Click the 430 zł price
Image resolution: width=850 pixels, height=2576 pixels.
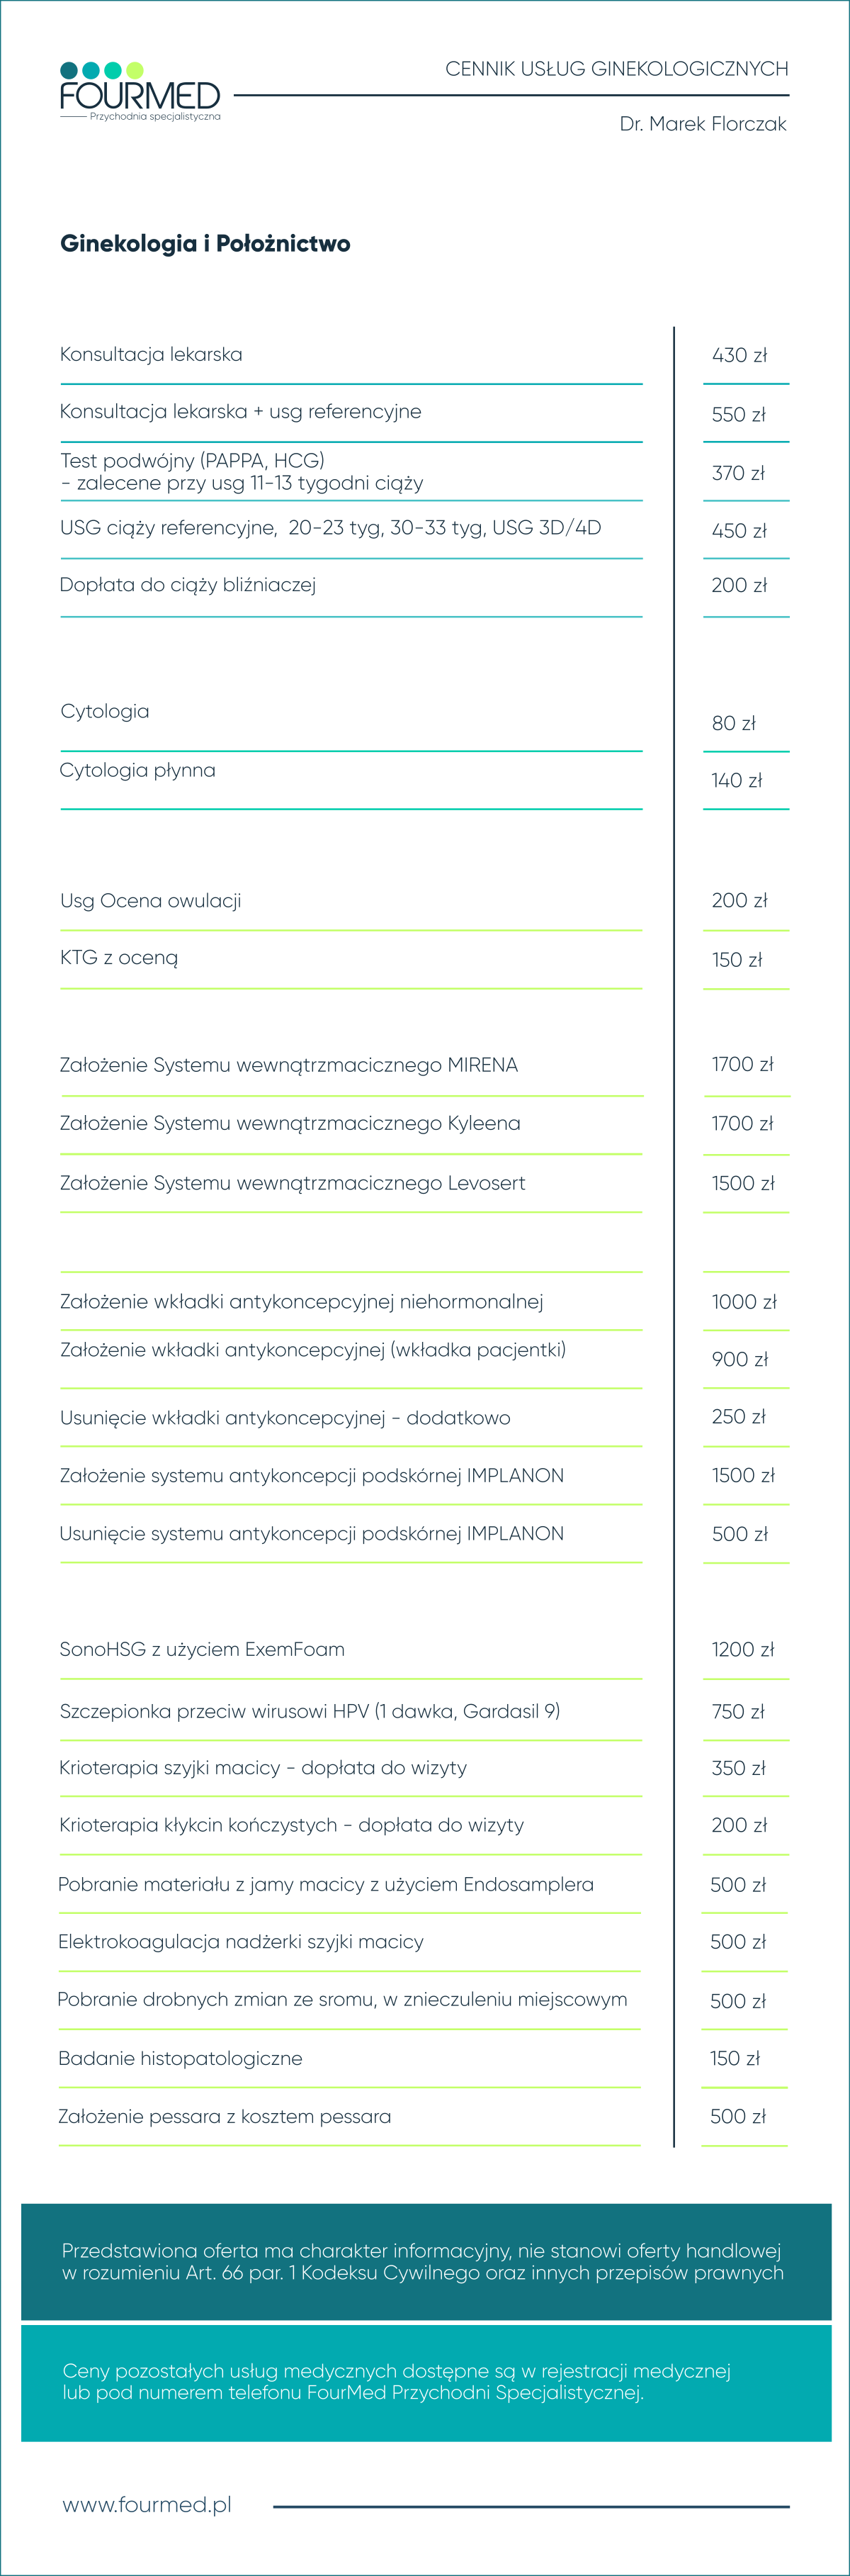coord(739,355)
